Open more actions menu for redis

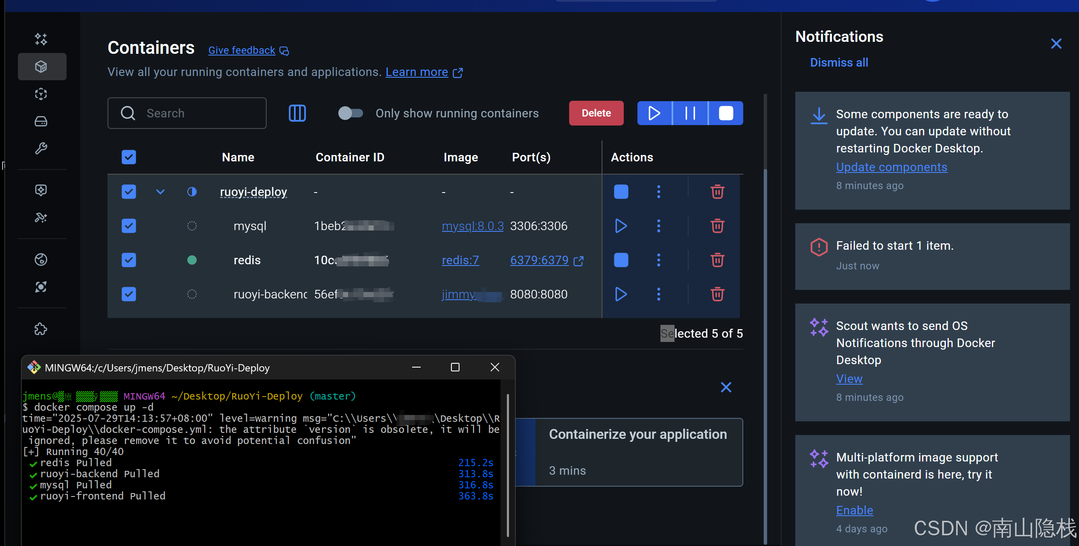tap(659, 260)
